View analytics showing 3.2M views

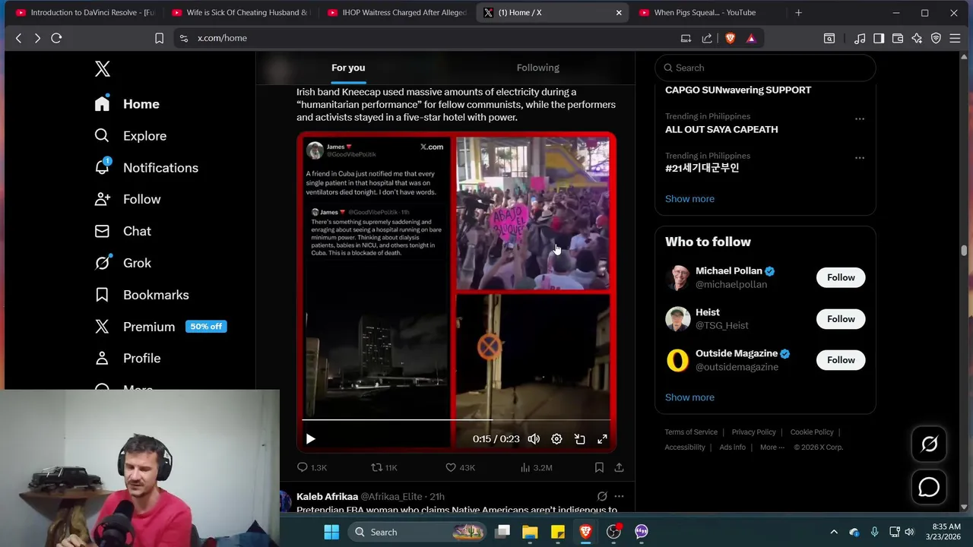point(536,467)
